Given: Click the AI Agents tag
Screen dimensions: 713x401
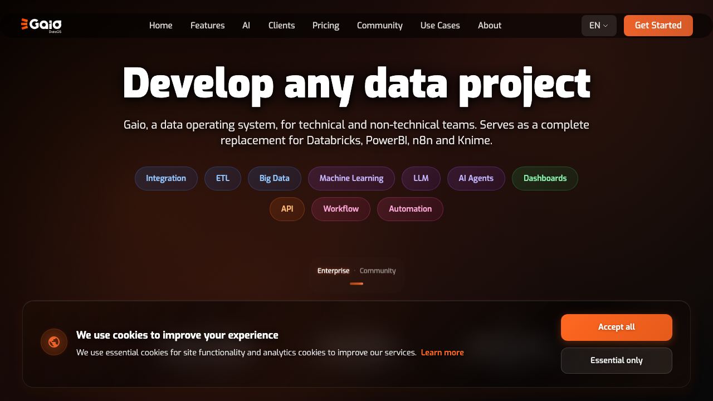Looking at the screenshot, I should (x=476, y=178).
